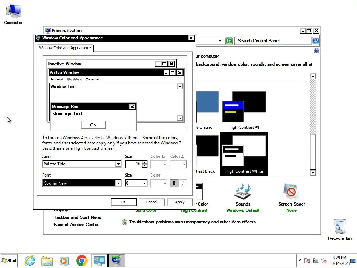The height and width of the screenshot is (268, 357).
Task: Open the network tray icon
Action: (x=315, y=260)
